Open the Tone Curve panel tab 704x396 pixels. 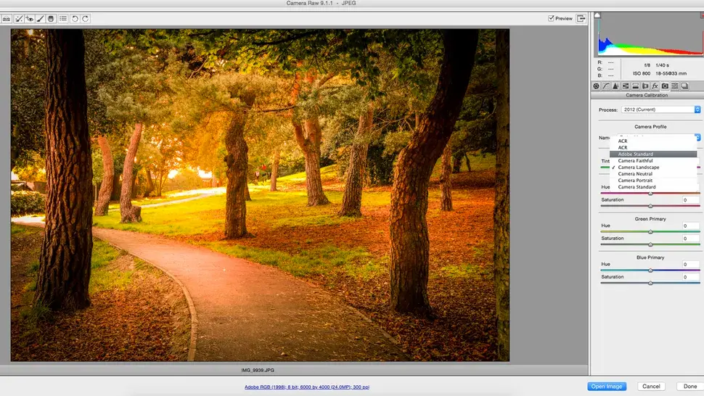coord(606,86)
